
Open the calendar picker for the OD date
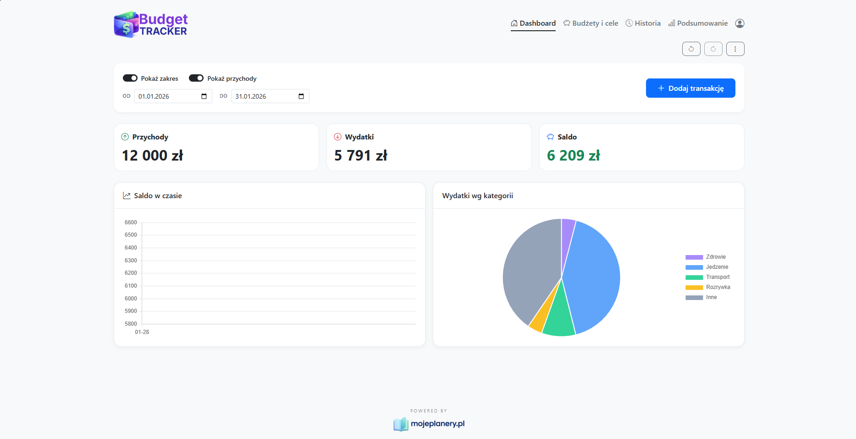[x=204, y=96]
